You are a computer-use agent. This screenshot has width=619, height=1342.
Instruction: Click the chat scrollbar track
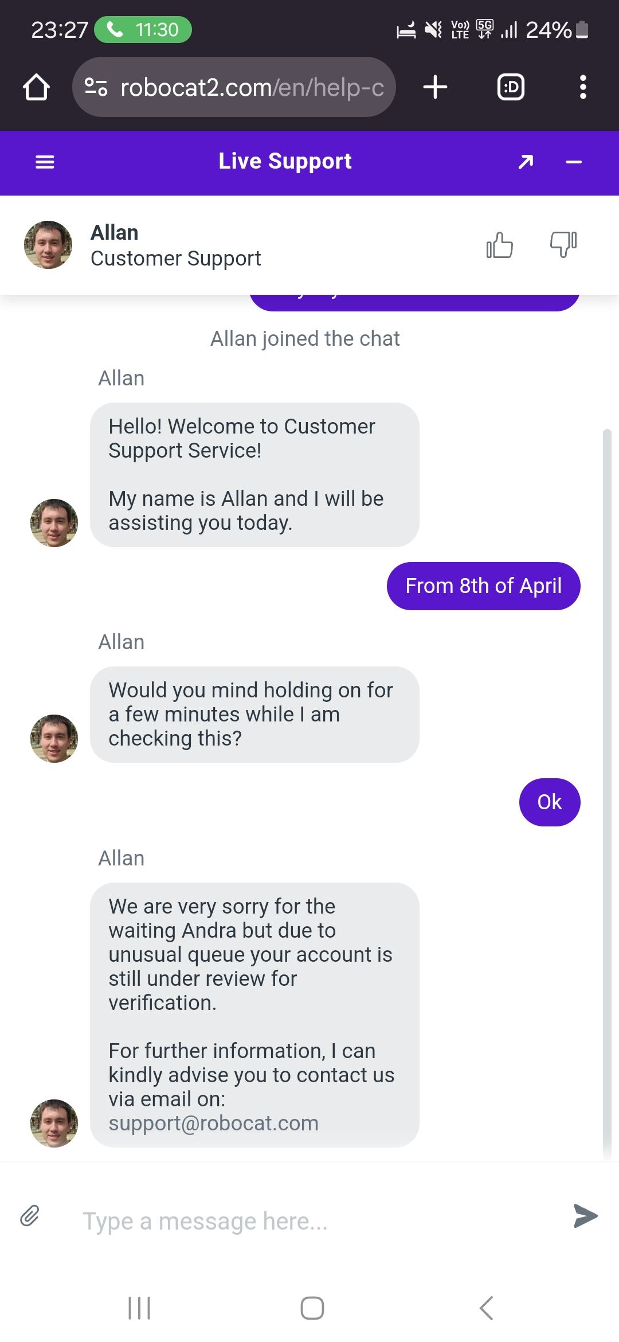(x=607, y=803)
